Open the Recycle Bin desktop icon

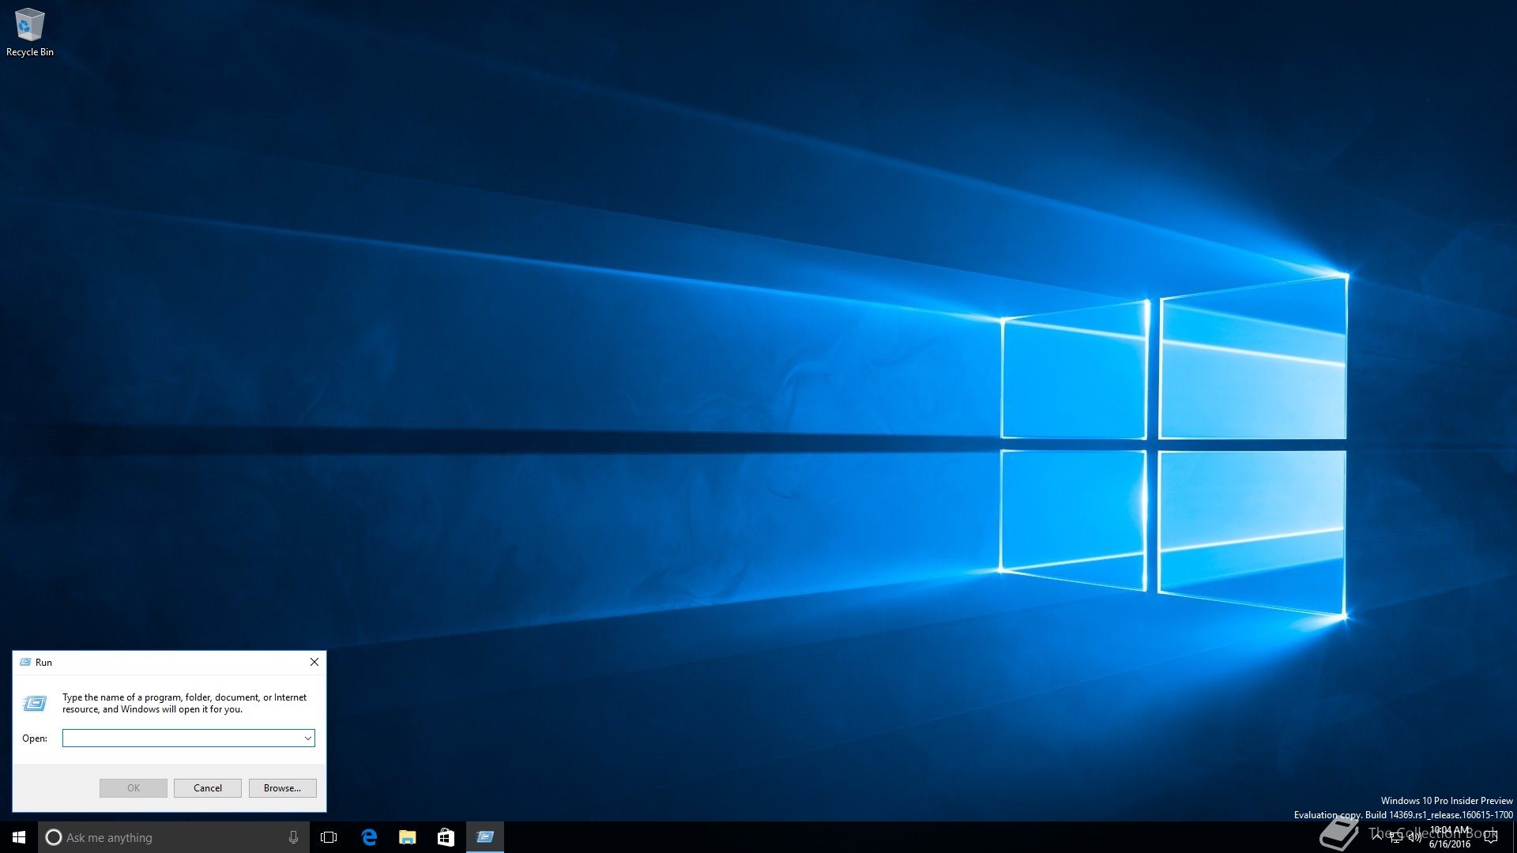coord(29,32)
